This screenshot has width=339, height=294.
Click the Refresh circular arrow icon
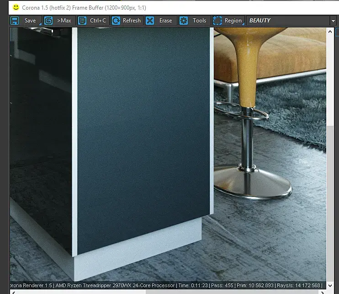tap(116, 21)
